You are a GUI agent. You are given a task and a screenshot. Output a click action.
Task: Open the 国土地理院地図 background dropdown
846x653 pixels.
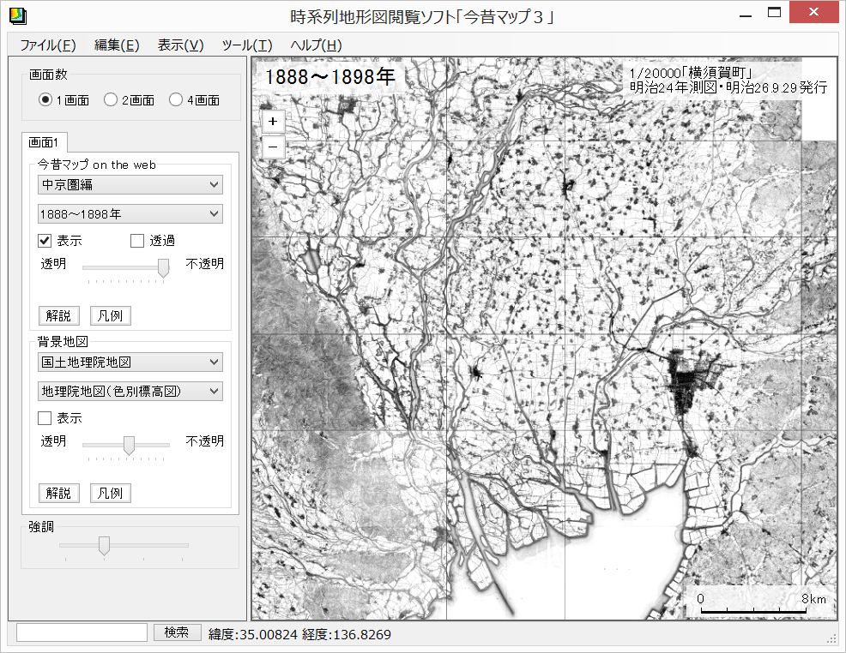pyautogui.click(x=130, y=362)
